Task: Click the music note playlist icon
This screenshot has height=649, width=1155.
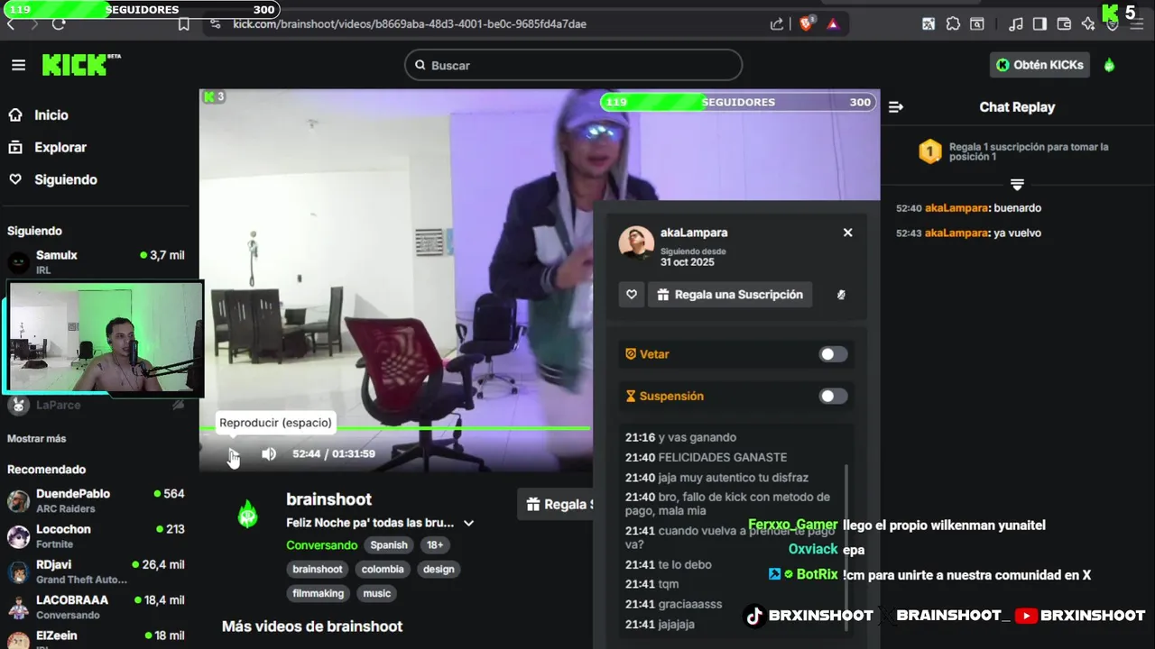Action: click(1016, 24)
